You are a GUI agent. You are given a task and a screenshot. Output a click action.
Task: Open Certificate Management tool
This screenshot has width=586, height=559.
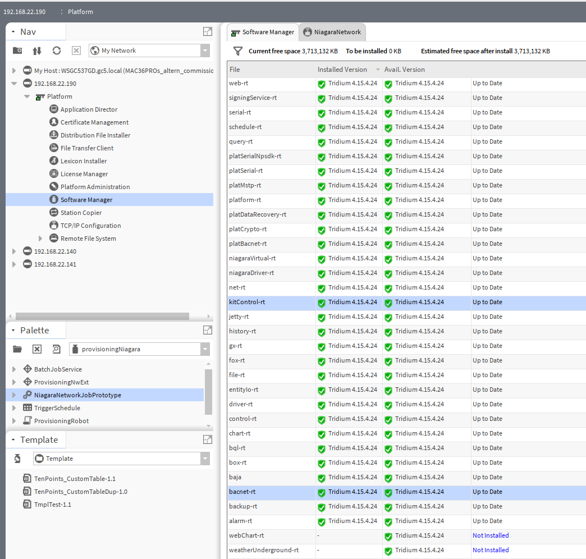(94, 122)
